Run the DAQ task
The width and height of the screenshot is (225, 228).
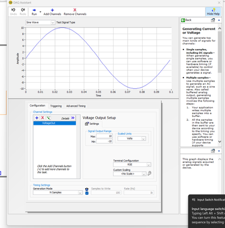click(x=34, y=12)
